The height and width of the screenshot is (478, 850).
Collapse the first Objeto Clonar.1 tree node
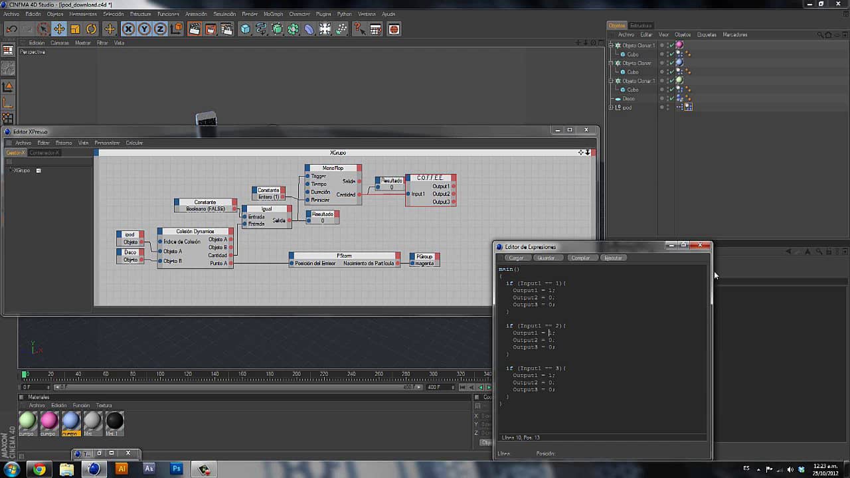[611, 45]
